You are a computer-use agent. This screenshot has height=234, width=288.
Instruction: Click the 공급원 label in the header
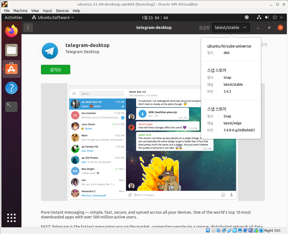204,28
